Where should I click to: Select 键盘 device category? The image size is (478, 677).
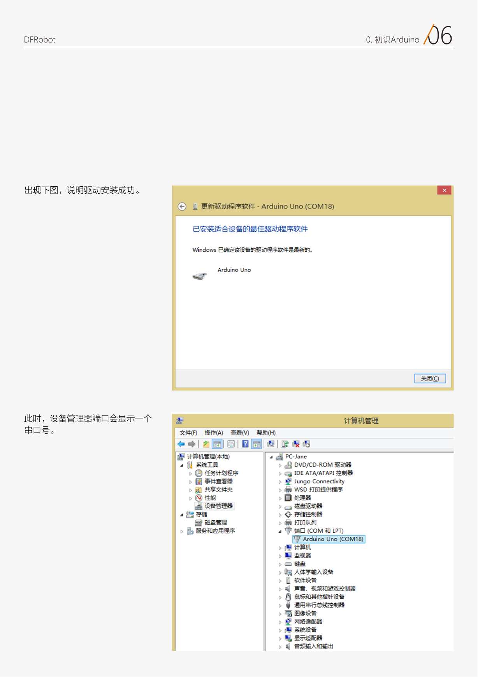point(299,564)
